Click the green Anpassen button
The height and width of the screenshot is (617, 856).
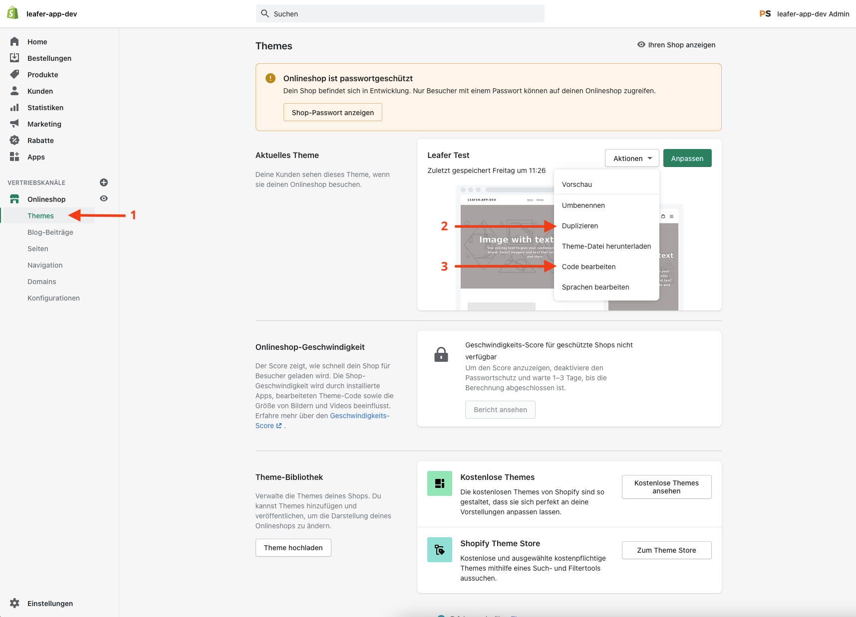(687, 158)
